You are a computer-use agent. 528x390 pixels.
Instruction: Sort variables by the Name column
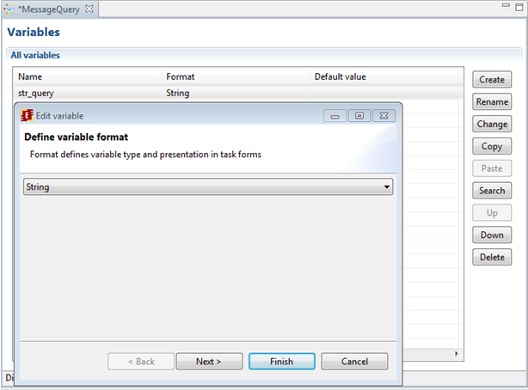click(86, 76)
